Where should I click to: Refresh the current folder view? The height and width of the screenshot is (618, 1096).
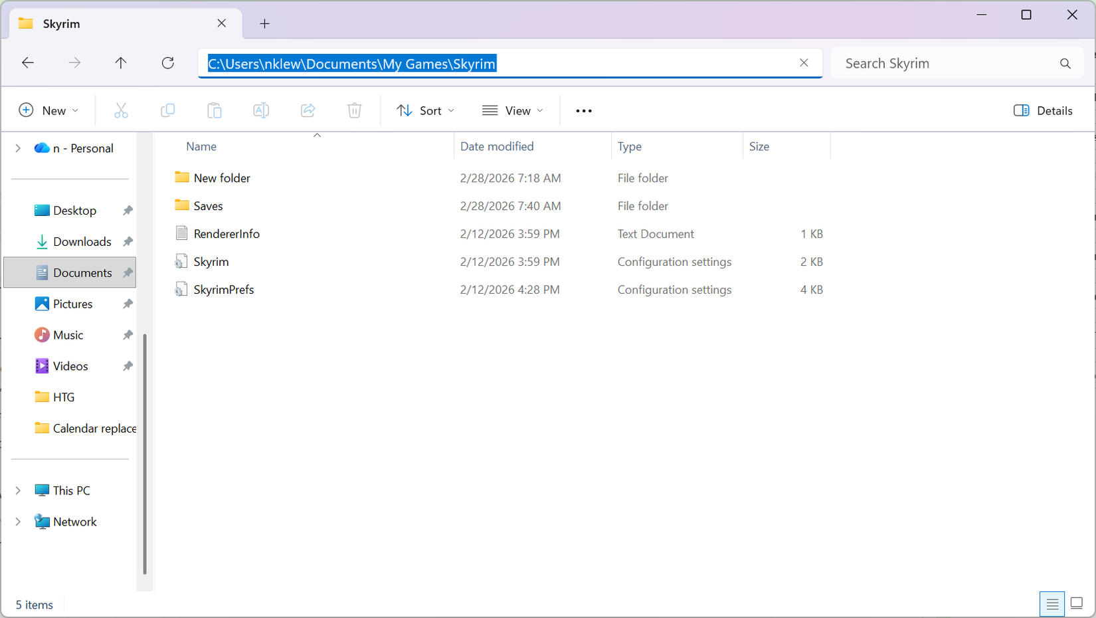(167, 62)
